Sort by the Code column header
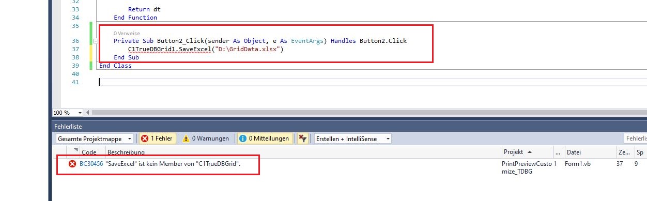 89,152
